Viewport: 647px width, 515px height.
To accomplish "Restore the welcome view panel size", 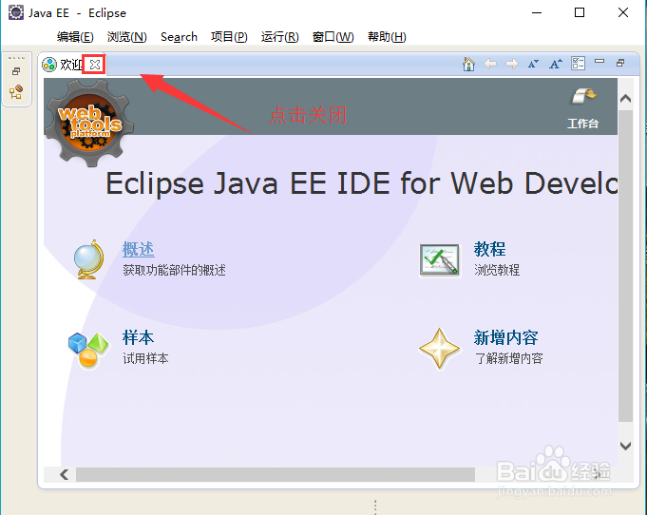I will tap(620, 63).
